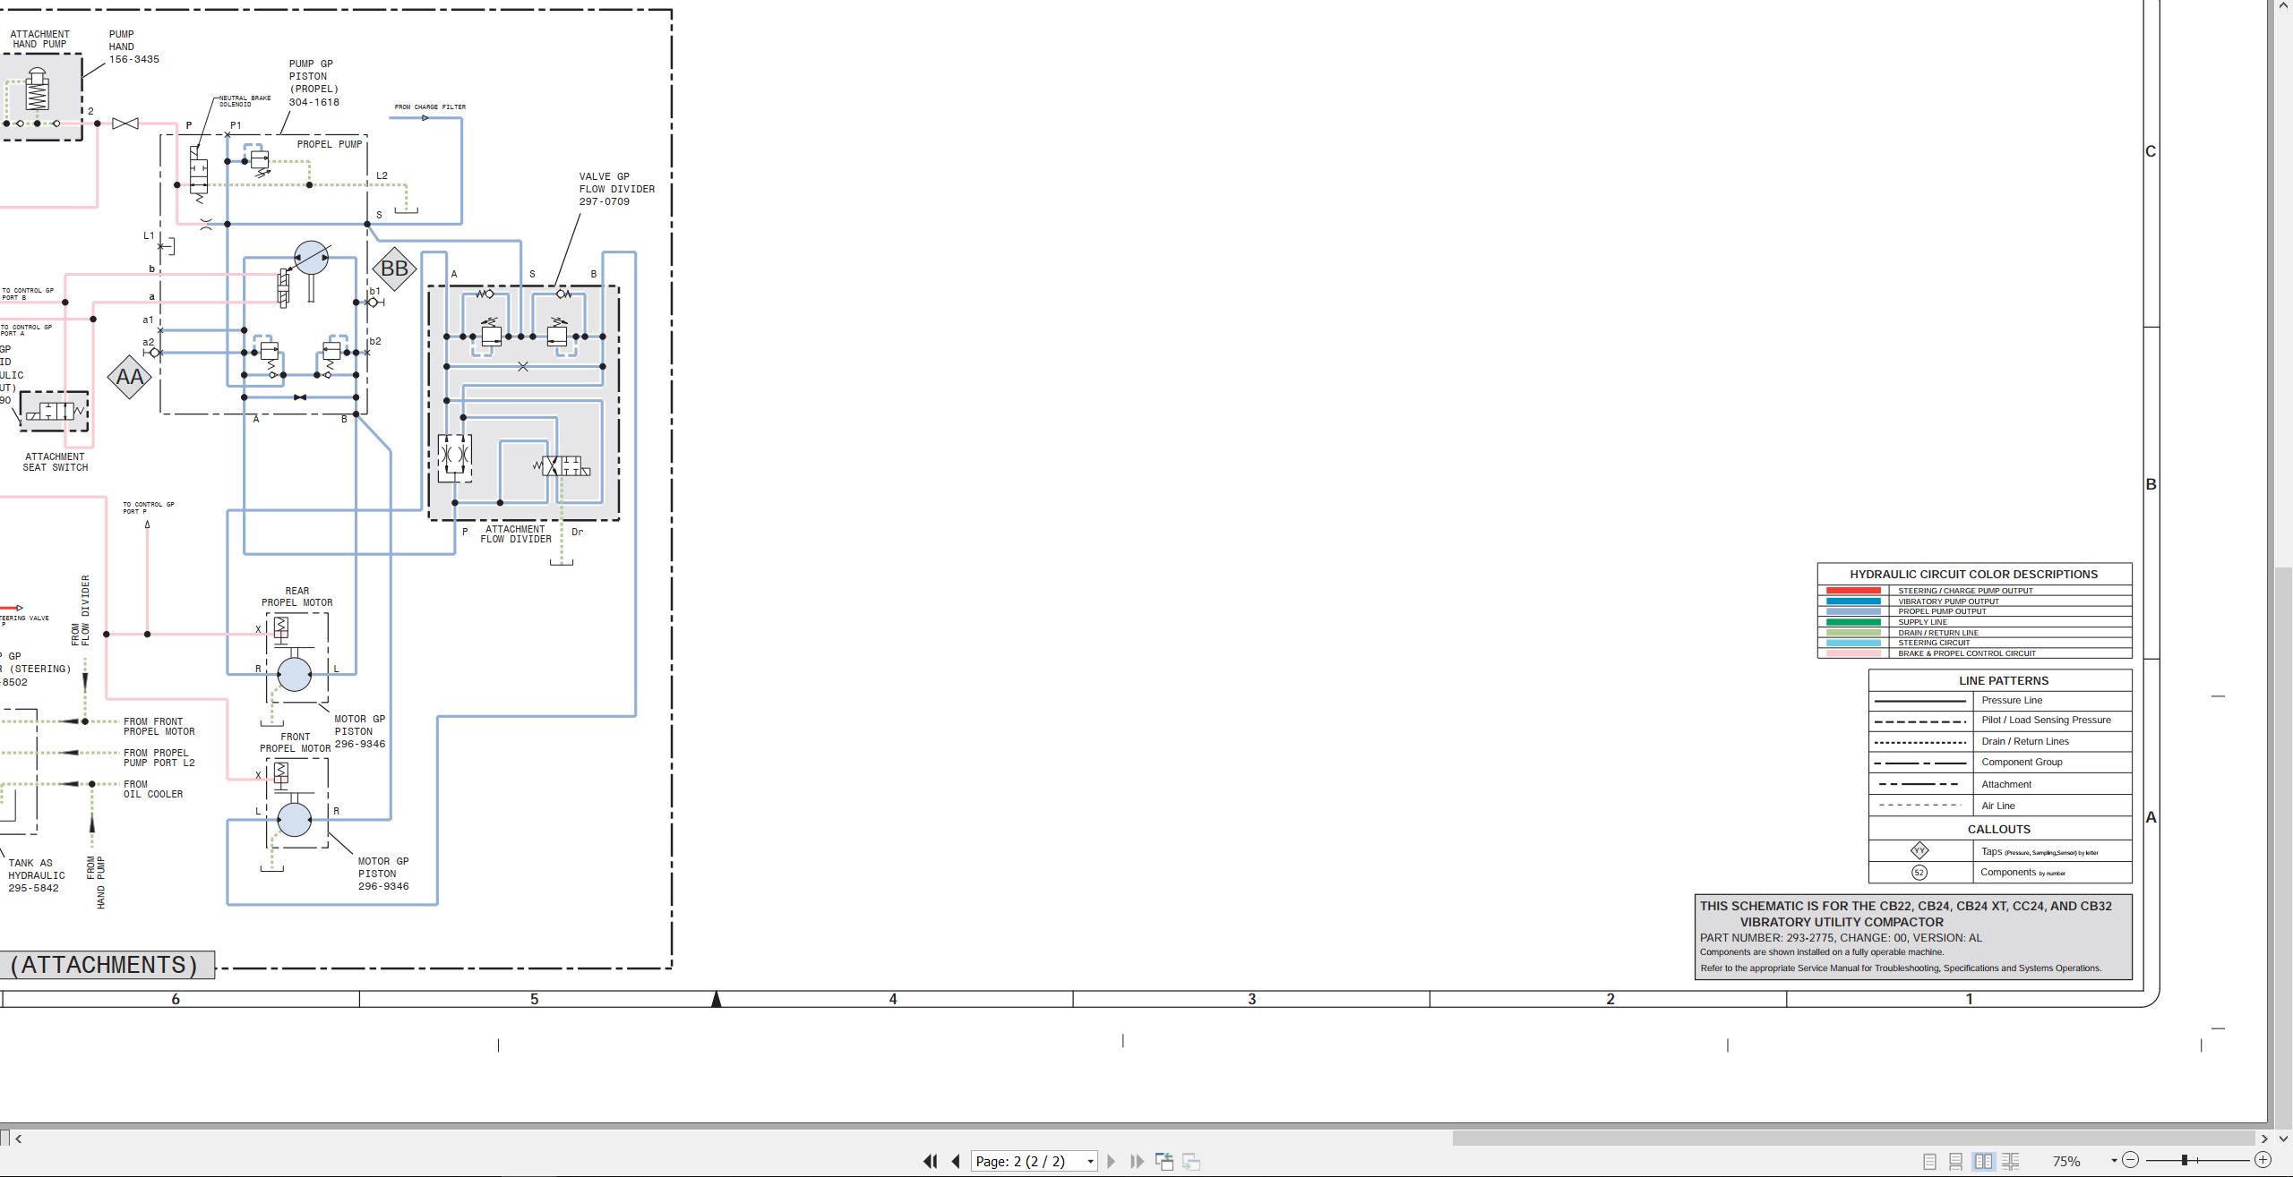Click the neutral brake solenoid valve symbol

[199, 175]
